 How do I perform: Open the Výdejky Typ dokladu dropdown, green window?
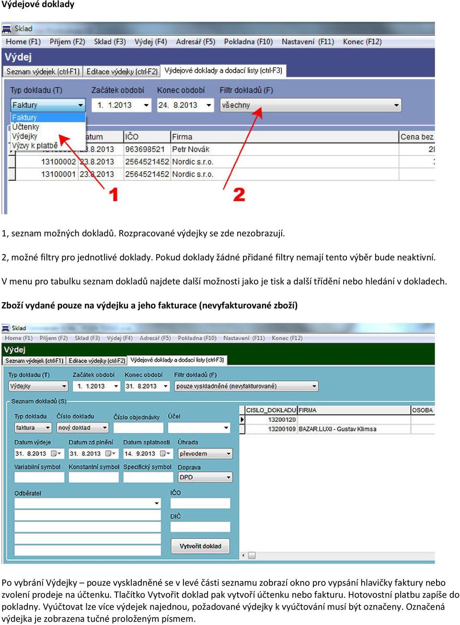(38, 386)
